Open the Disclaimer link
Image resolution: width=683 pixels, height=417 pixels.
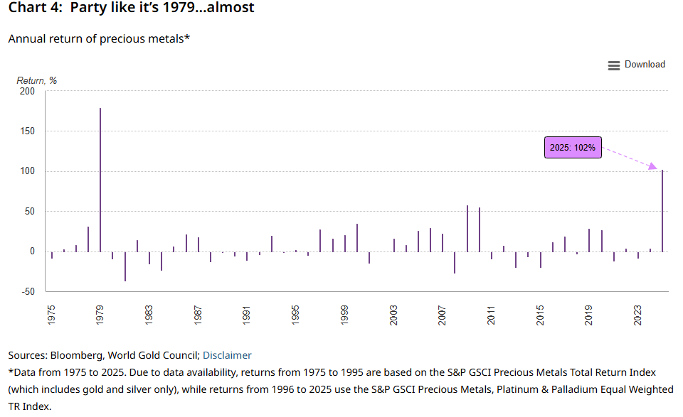(x=227, y=355)
